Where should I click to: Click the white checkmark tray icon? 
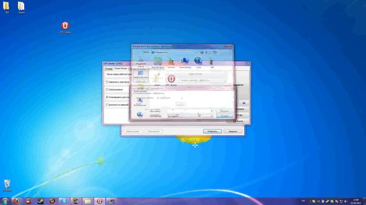pos(328,201)
